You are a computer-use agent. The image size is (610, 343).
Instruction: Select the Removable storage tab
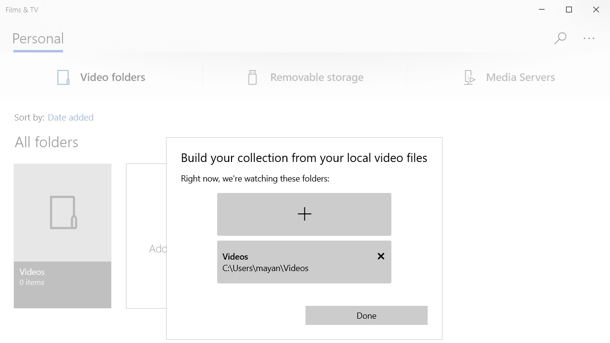(316, 77)
